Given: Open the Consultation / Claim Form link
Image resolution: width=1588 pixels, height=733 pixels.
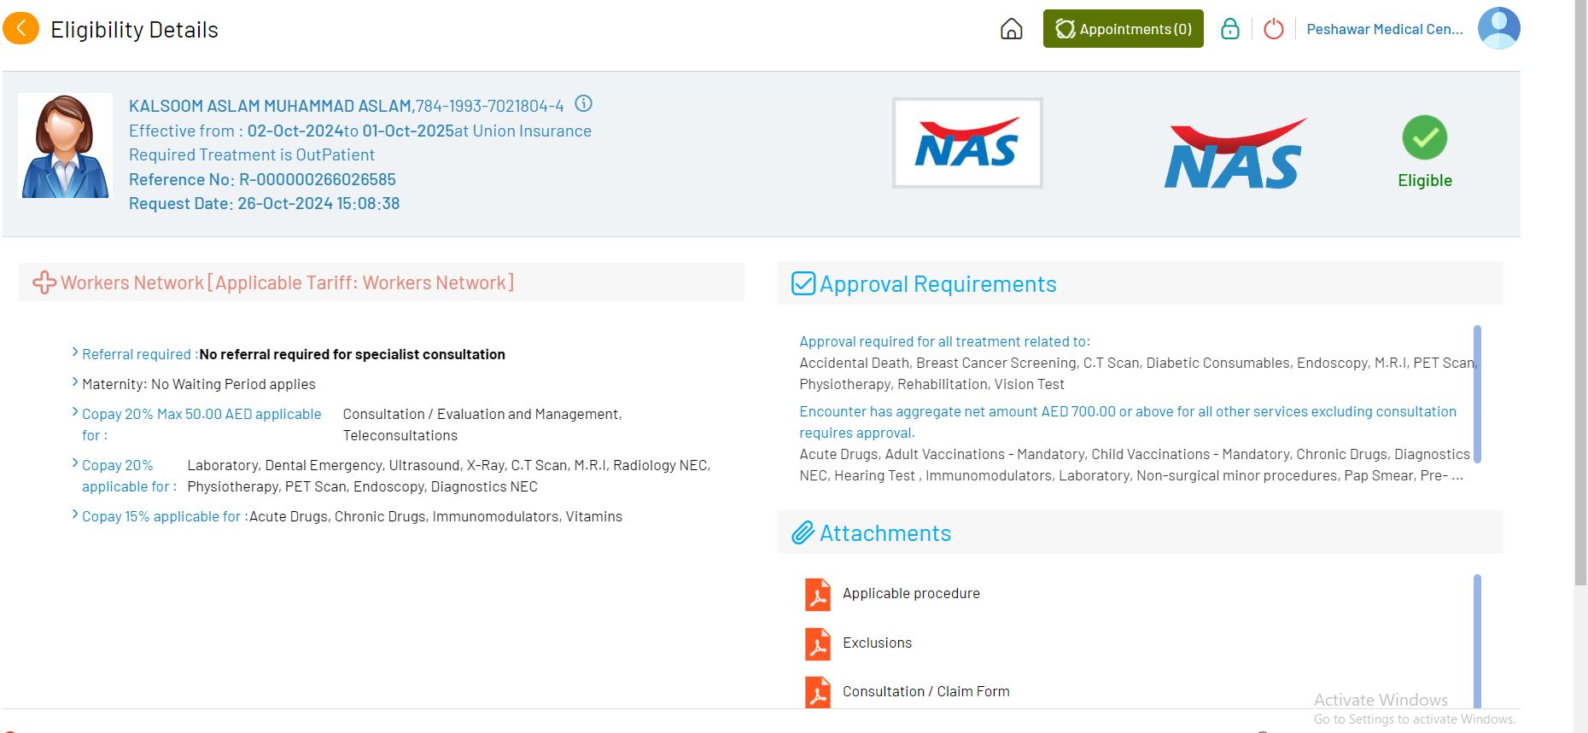Looking at the screenshot, I should (x=925, y=691).
